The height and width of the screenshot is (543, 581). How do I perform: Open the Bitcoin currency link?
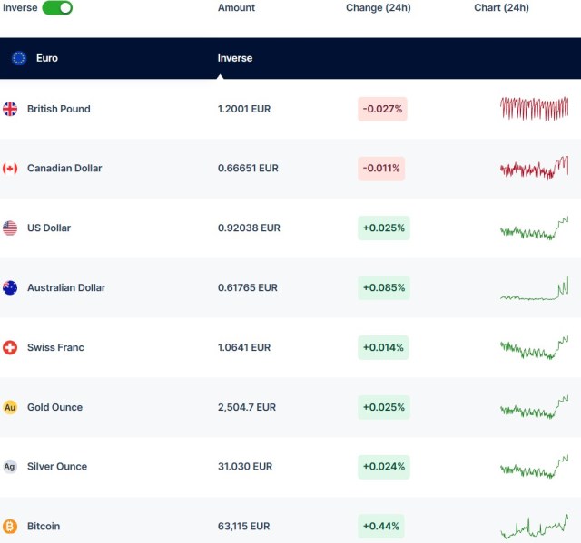coord(44,527)
